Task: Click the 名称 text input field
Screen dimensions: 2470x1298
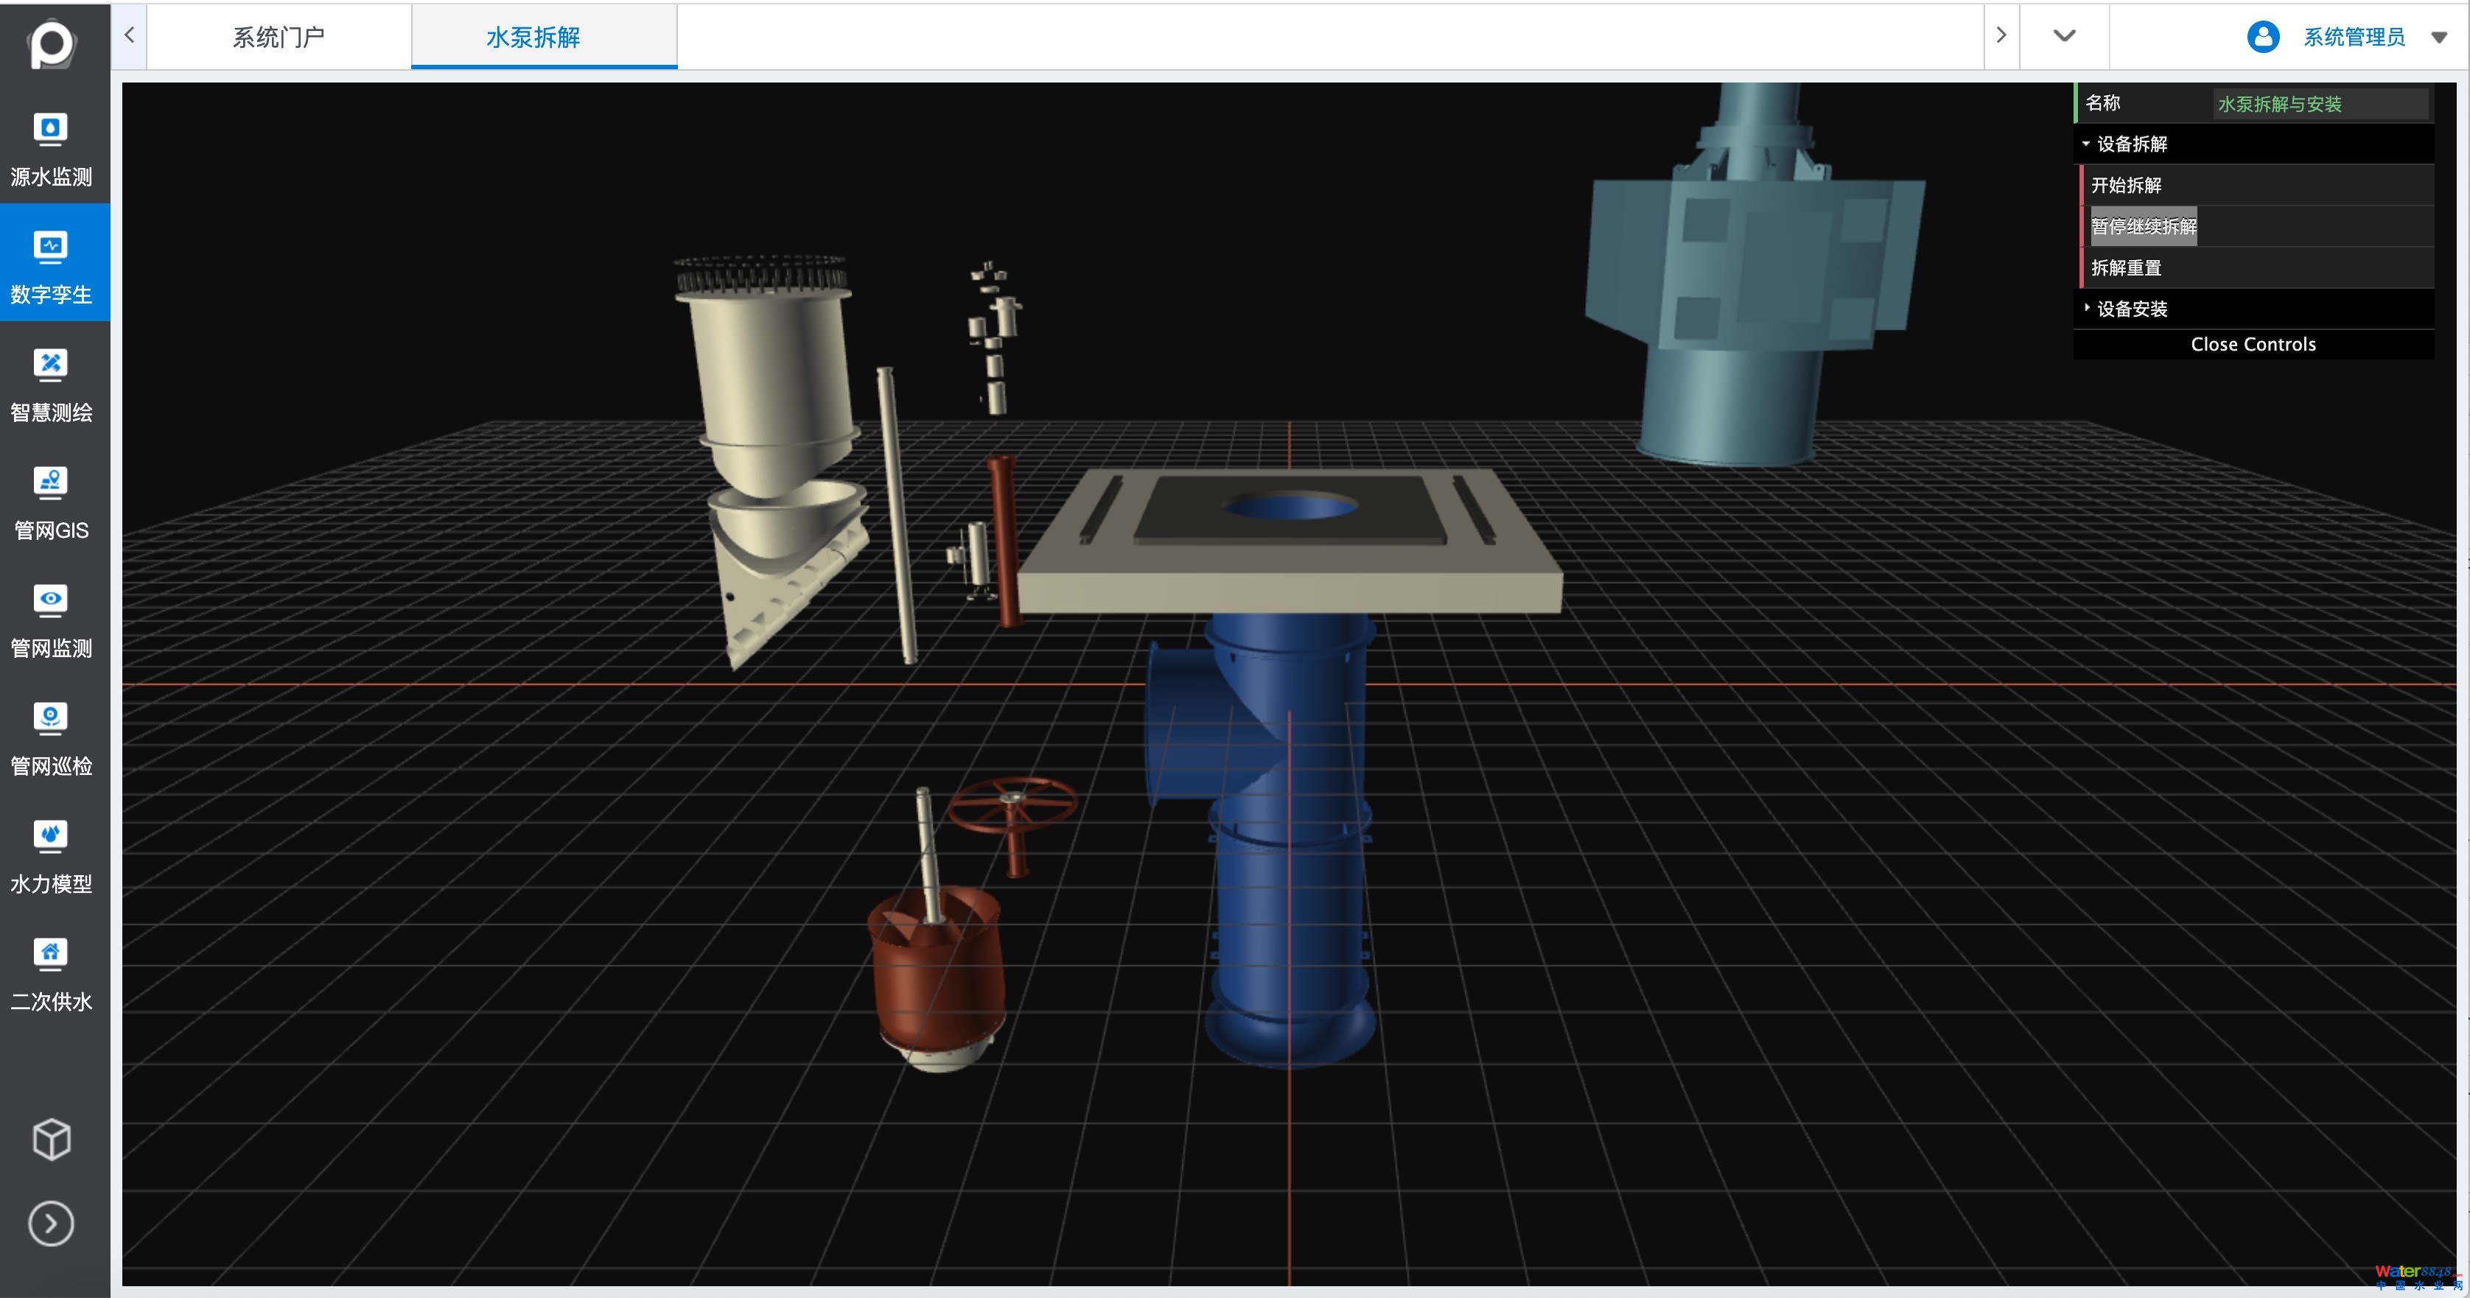Action: pos(2318,104)
